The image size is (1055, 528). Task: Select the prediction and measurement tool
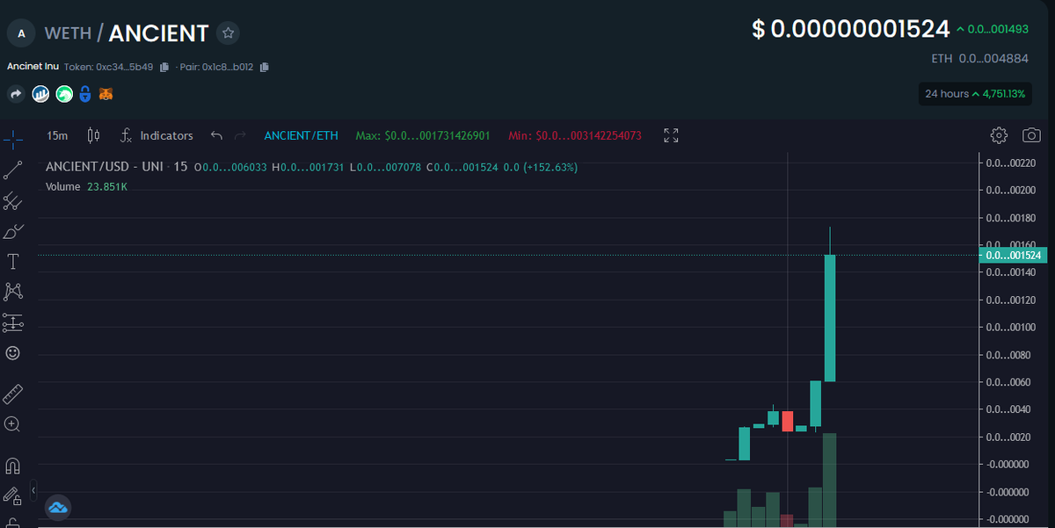pos(13,322)
